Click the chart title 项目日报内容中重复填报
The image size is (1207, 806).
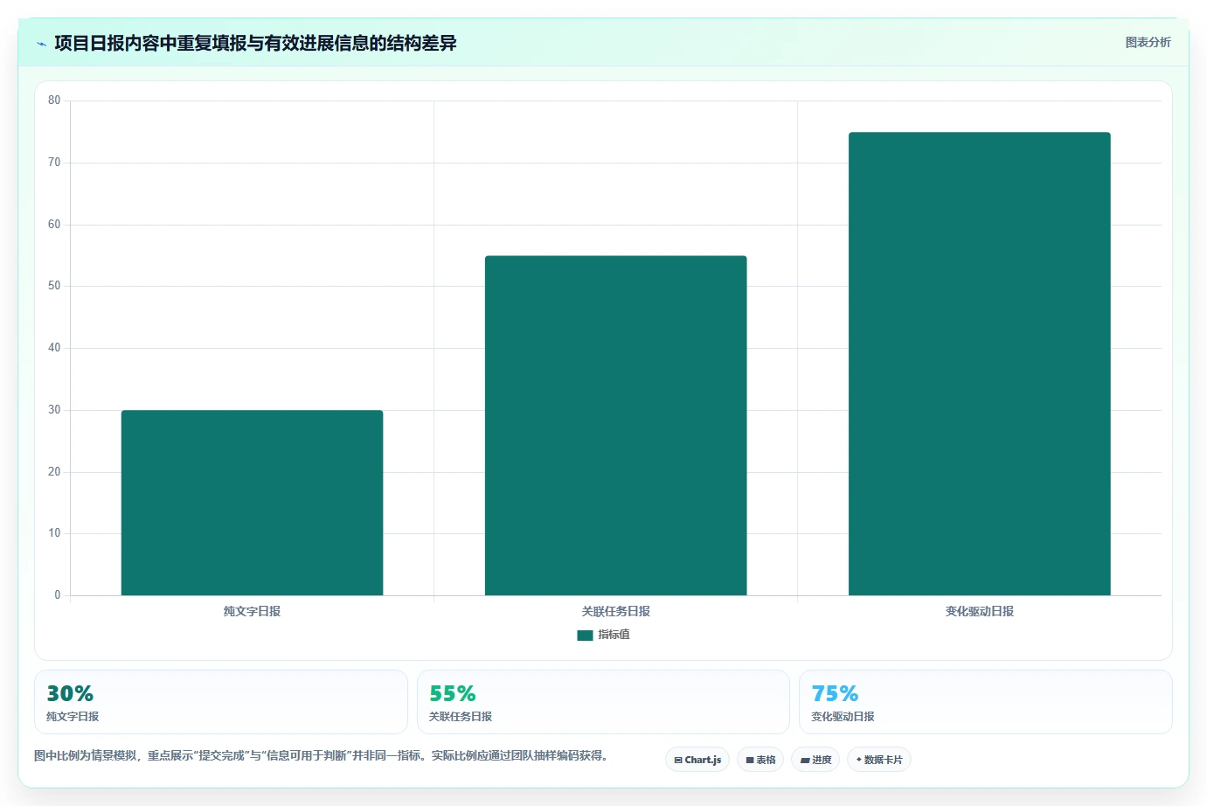255,43
